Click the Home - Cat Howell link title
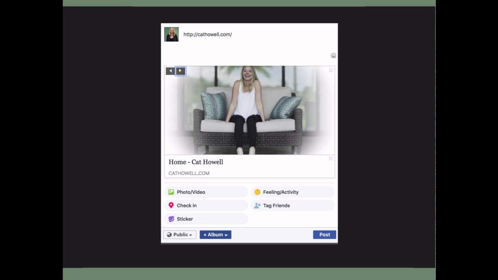 pyautogui.click(x=196, y=162)
